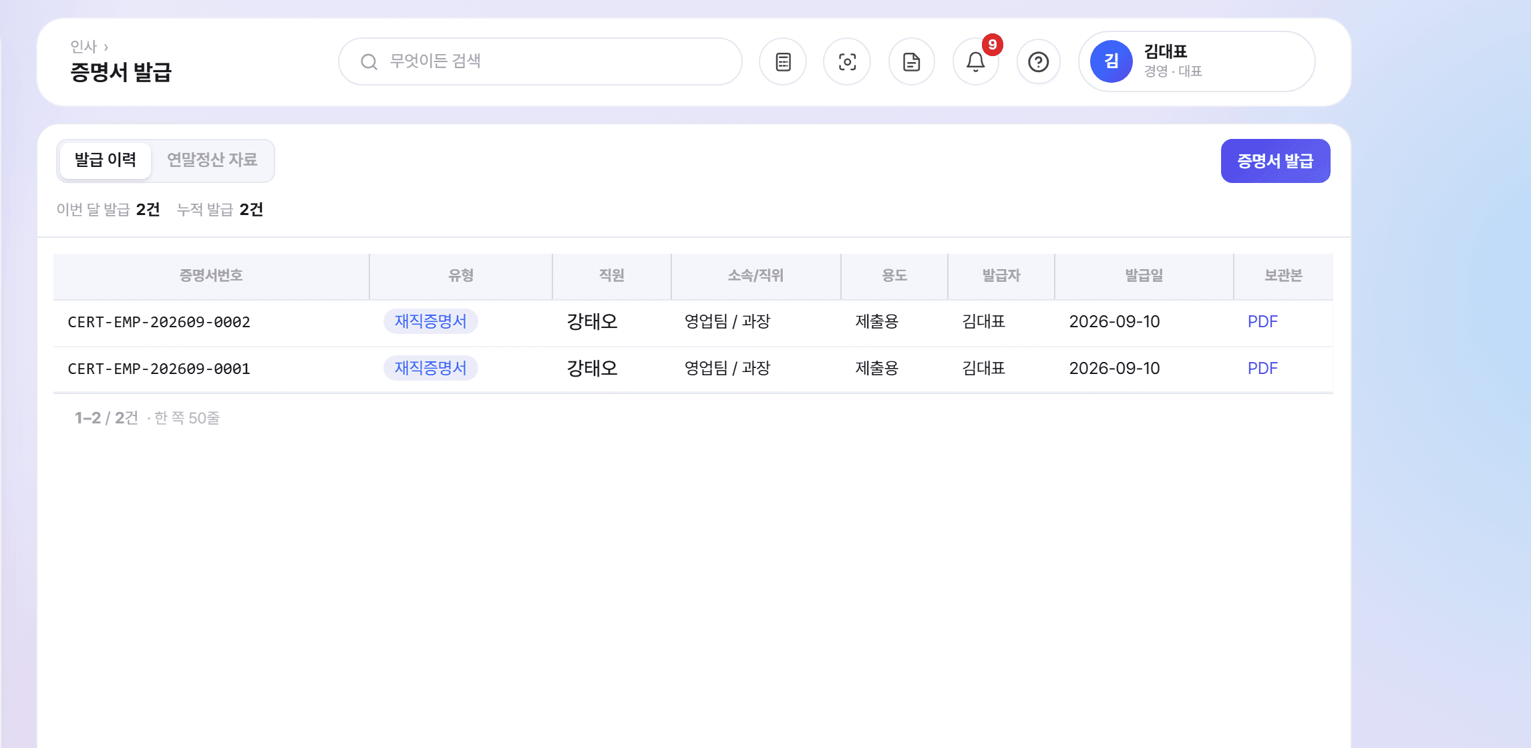Click 증명서번호 column header

click(211, 276)
